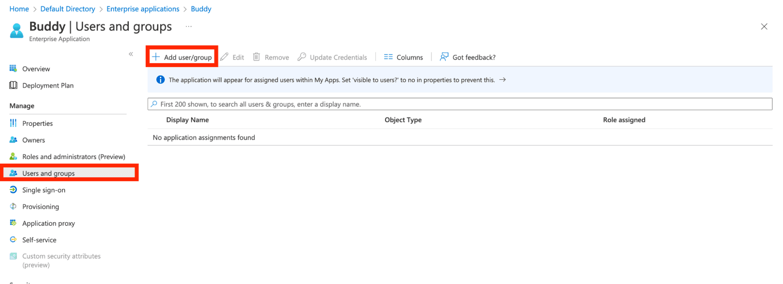783x284 pixels.
Task: Click the Provisioning sync icon
Action: (x=13, y=206)
